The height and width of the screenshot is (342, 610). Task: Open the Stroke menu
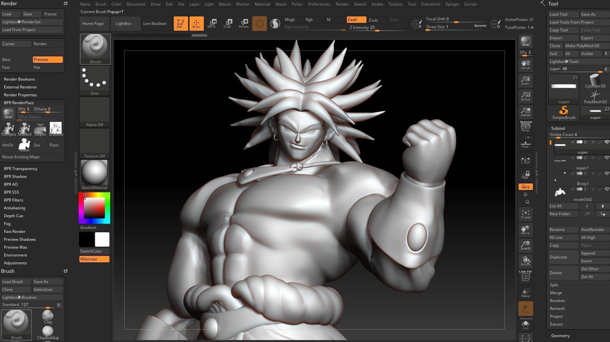pyautogui.click(x=377, y=4)
